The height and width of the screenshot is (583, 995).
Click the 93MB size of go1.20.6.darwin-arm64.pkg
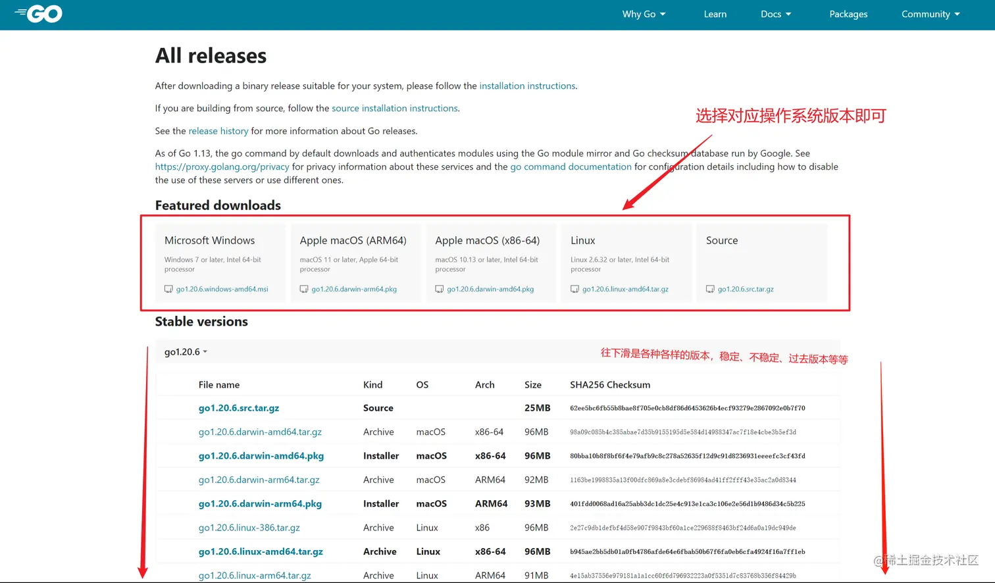(538, 503)
